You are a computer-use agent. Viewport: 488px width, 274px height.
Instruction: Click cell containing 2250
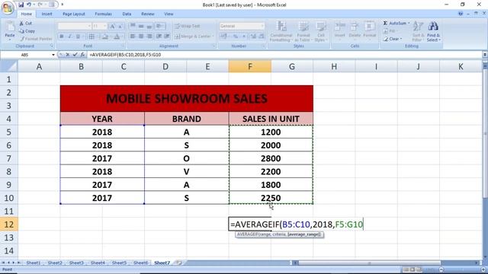point(271,198)
